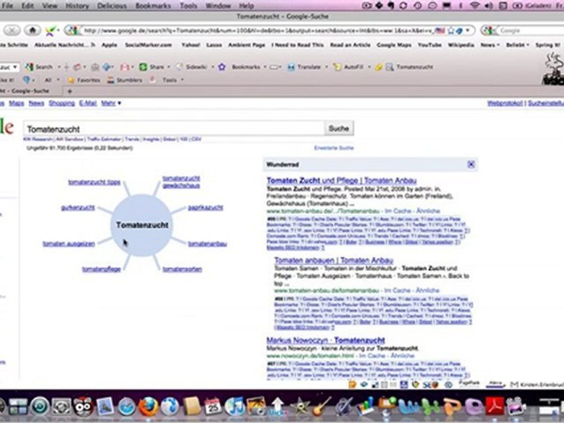The width and height of the screenshot is (564, 423).
Task: Open Sidewiki from the Google toolbar
Action: point(192,67)
